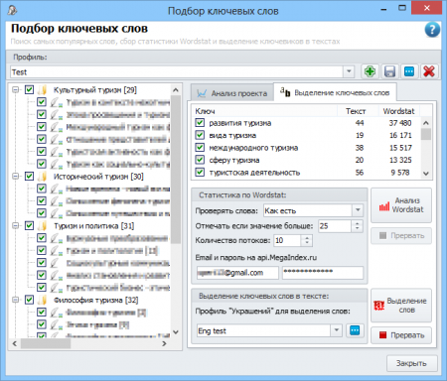Select Wordstat value 37 480
Screen dimensions: 447x381
[400, 123]
